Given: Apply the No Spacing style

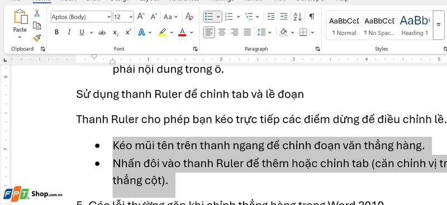Looking at the screenshot, I should coord(379,26).
